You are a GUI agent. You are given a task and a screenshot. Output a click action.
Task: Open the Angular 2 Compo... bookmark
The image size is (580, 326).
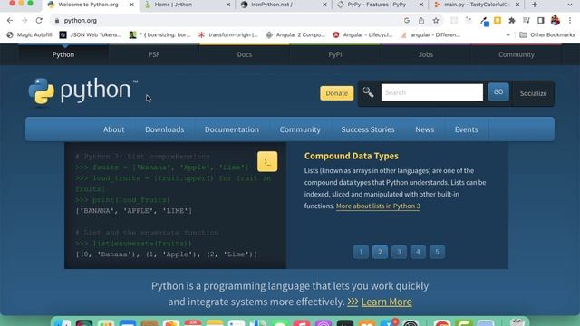295,34
